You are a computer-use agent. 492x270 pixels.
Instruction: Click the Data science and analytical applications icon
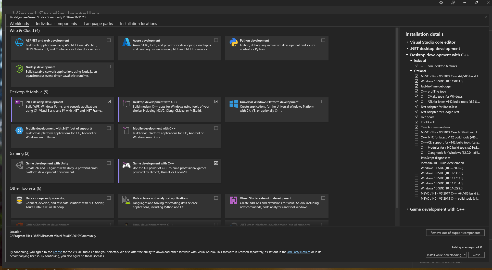click(127, 200)
